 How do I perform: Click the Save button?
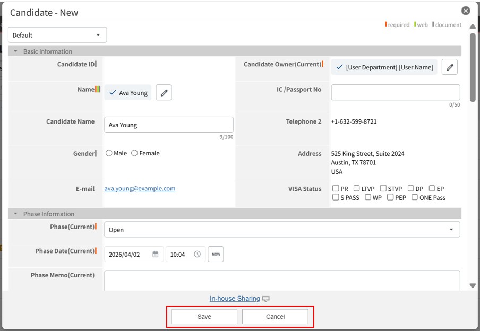coord(204,317)
